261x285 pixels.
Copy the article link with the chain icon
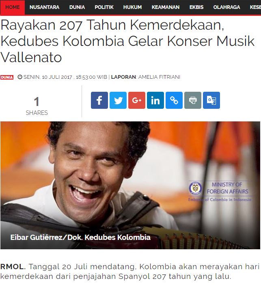pos(174,100)
